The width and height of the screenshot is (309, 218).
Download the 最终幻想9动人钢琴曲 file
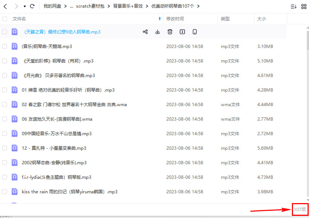[158, 32]
